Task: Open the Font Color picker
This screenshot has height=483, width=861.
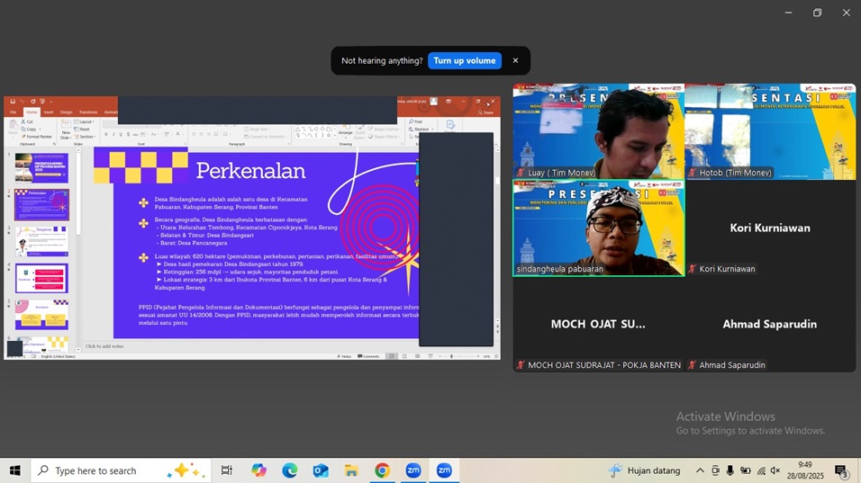Action: click(179, 134)
